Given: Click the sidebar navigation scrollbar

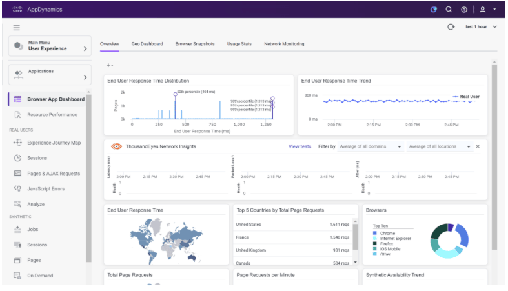Looking at the screenshot, I should pos(88,178).
